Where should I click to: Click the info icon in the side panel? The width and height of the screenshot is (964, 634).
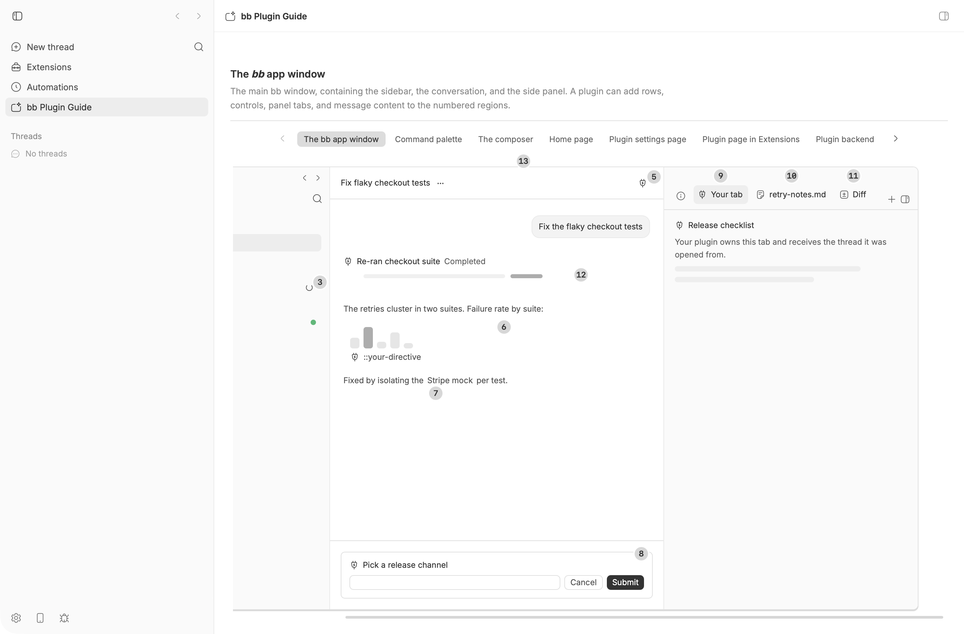680,196
